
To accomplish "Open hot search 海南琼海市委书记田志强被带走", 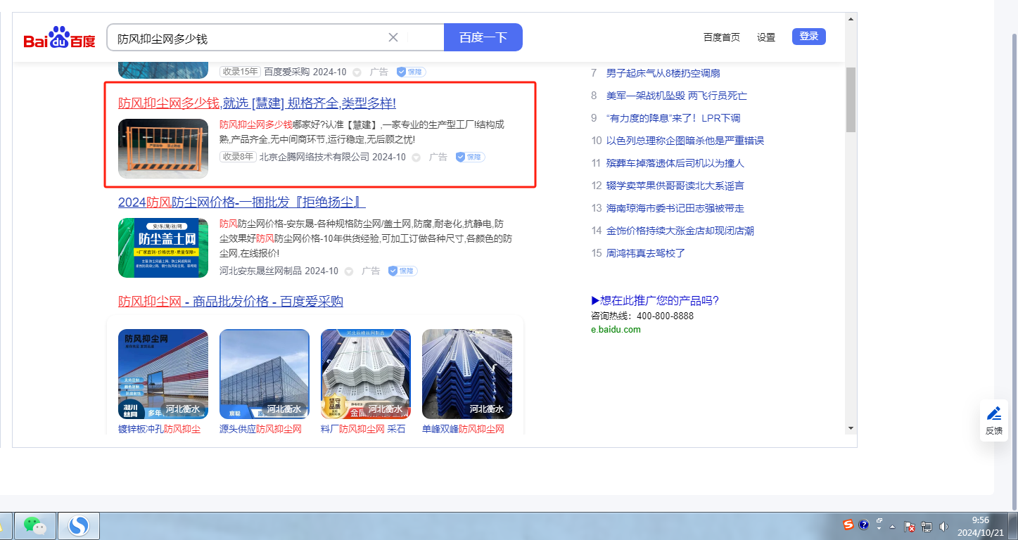I will tap(675, 208).
